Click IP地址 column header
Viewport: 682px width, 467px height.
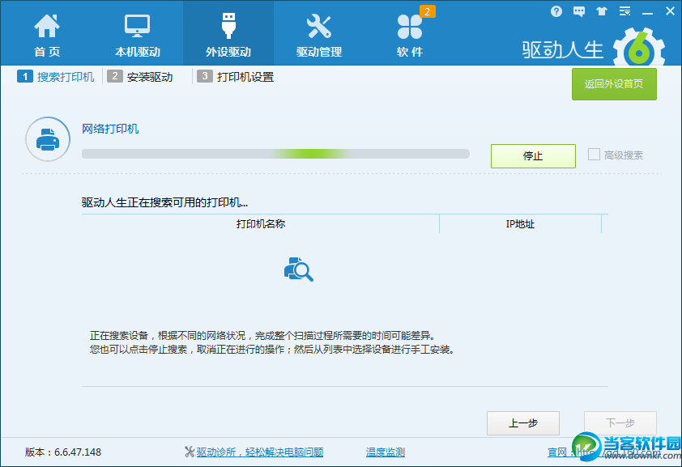(520, 223)
